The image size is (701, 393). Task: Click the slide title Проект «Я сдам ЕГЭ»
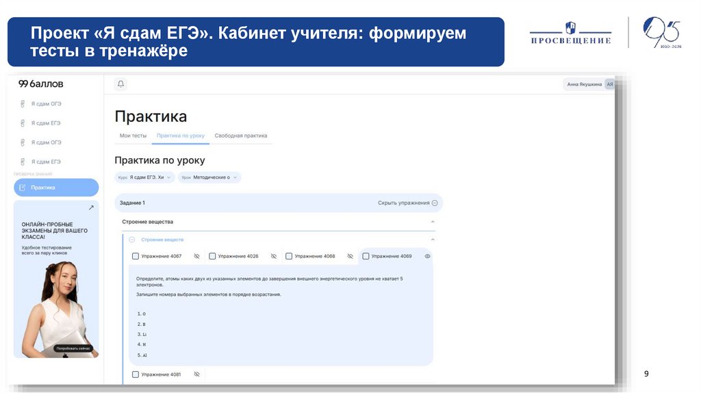tap(248, 42)
